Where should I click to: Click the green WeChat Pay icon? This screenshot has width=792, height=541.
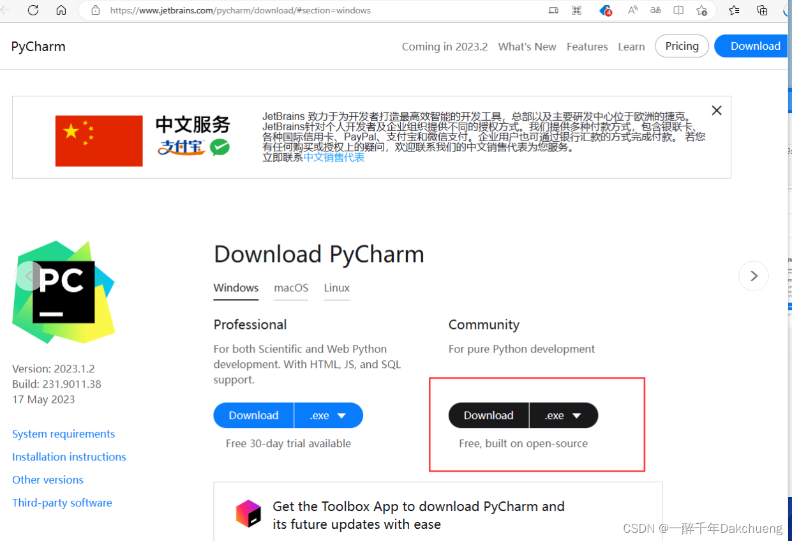220,148
